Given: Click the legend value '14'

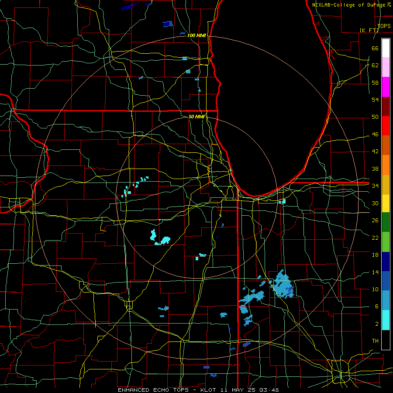Looking at the screenshot, I should [x=375, y=272].
